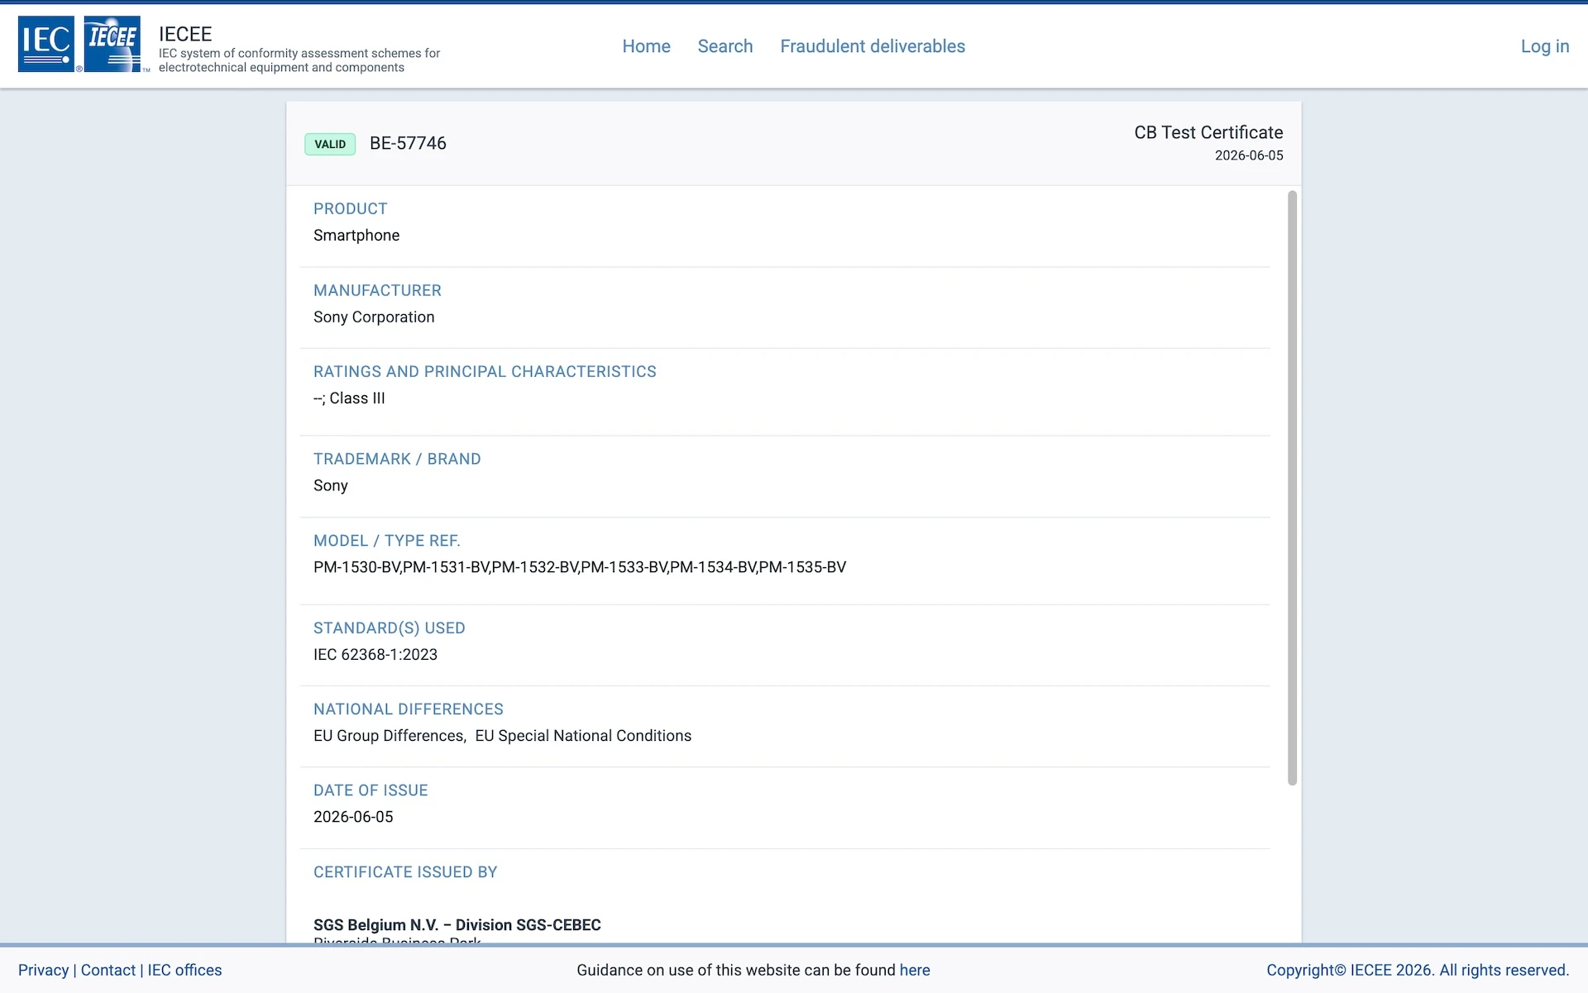Click the NATIONAL DIFFERENCES label
The width and height of the screenshot is (1588, 993).
tap(409, 709)
